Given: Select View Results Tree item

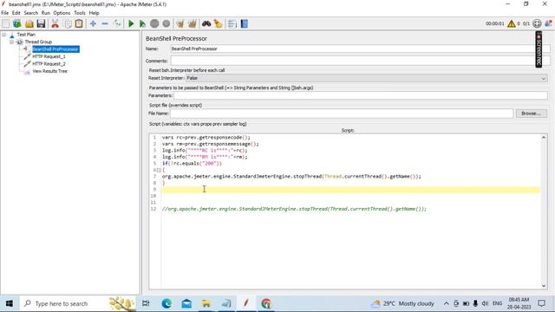Looking at the screenshot, I should click(x=49, y=71).
